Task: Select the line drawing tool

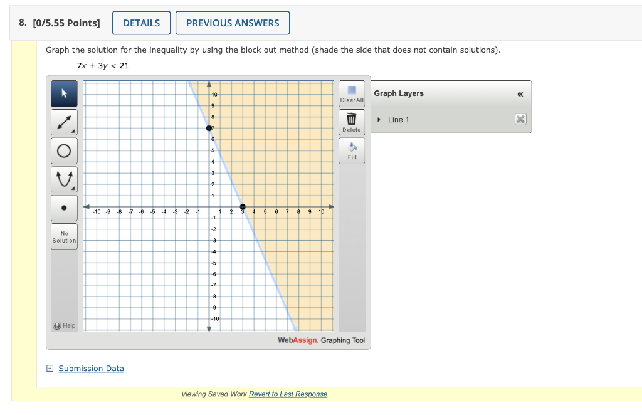Action: tap(63, 122)
